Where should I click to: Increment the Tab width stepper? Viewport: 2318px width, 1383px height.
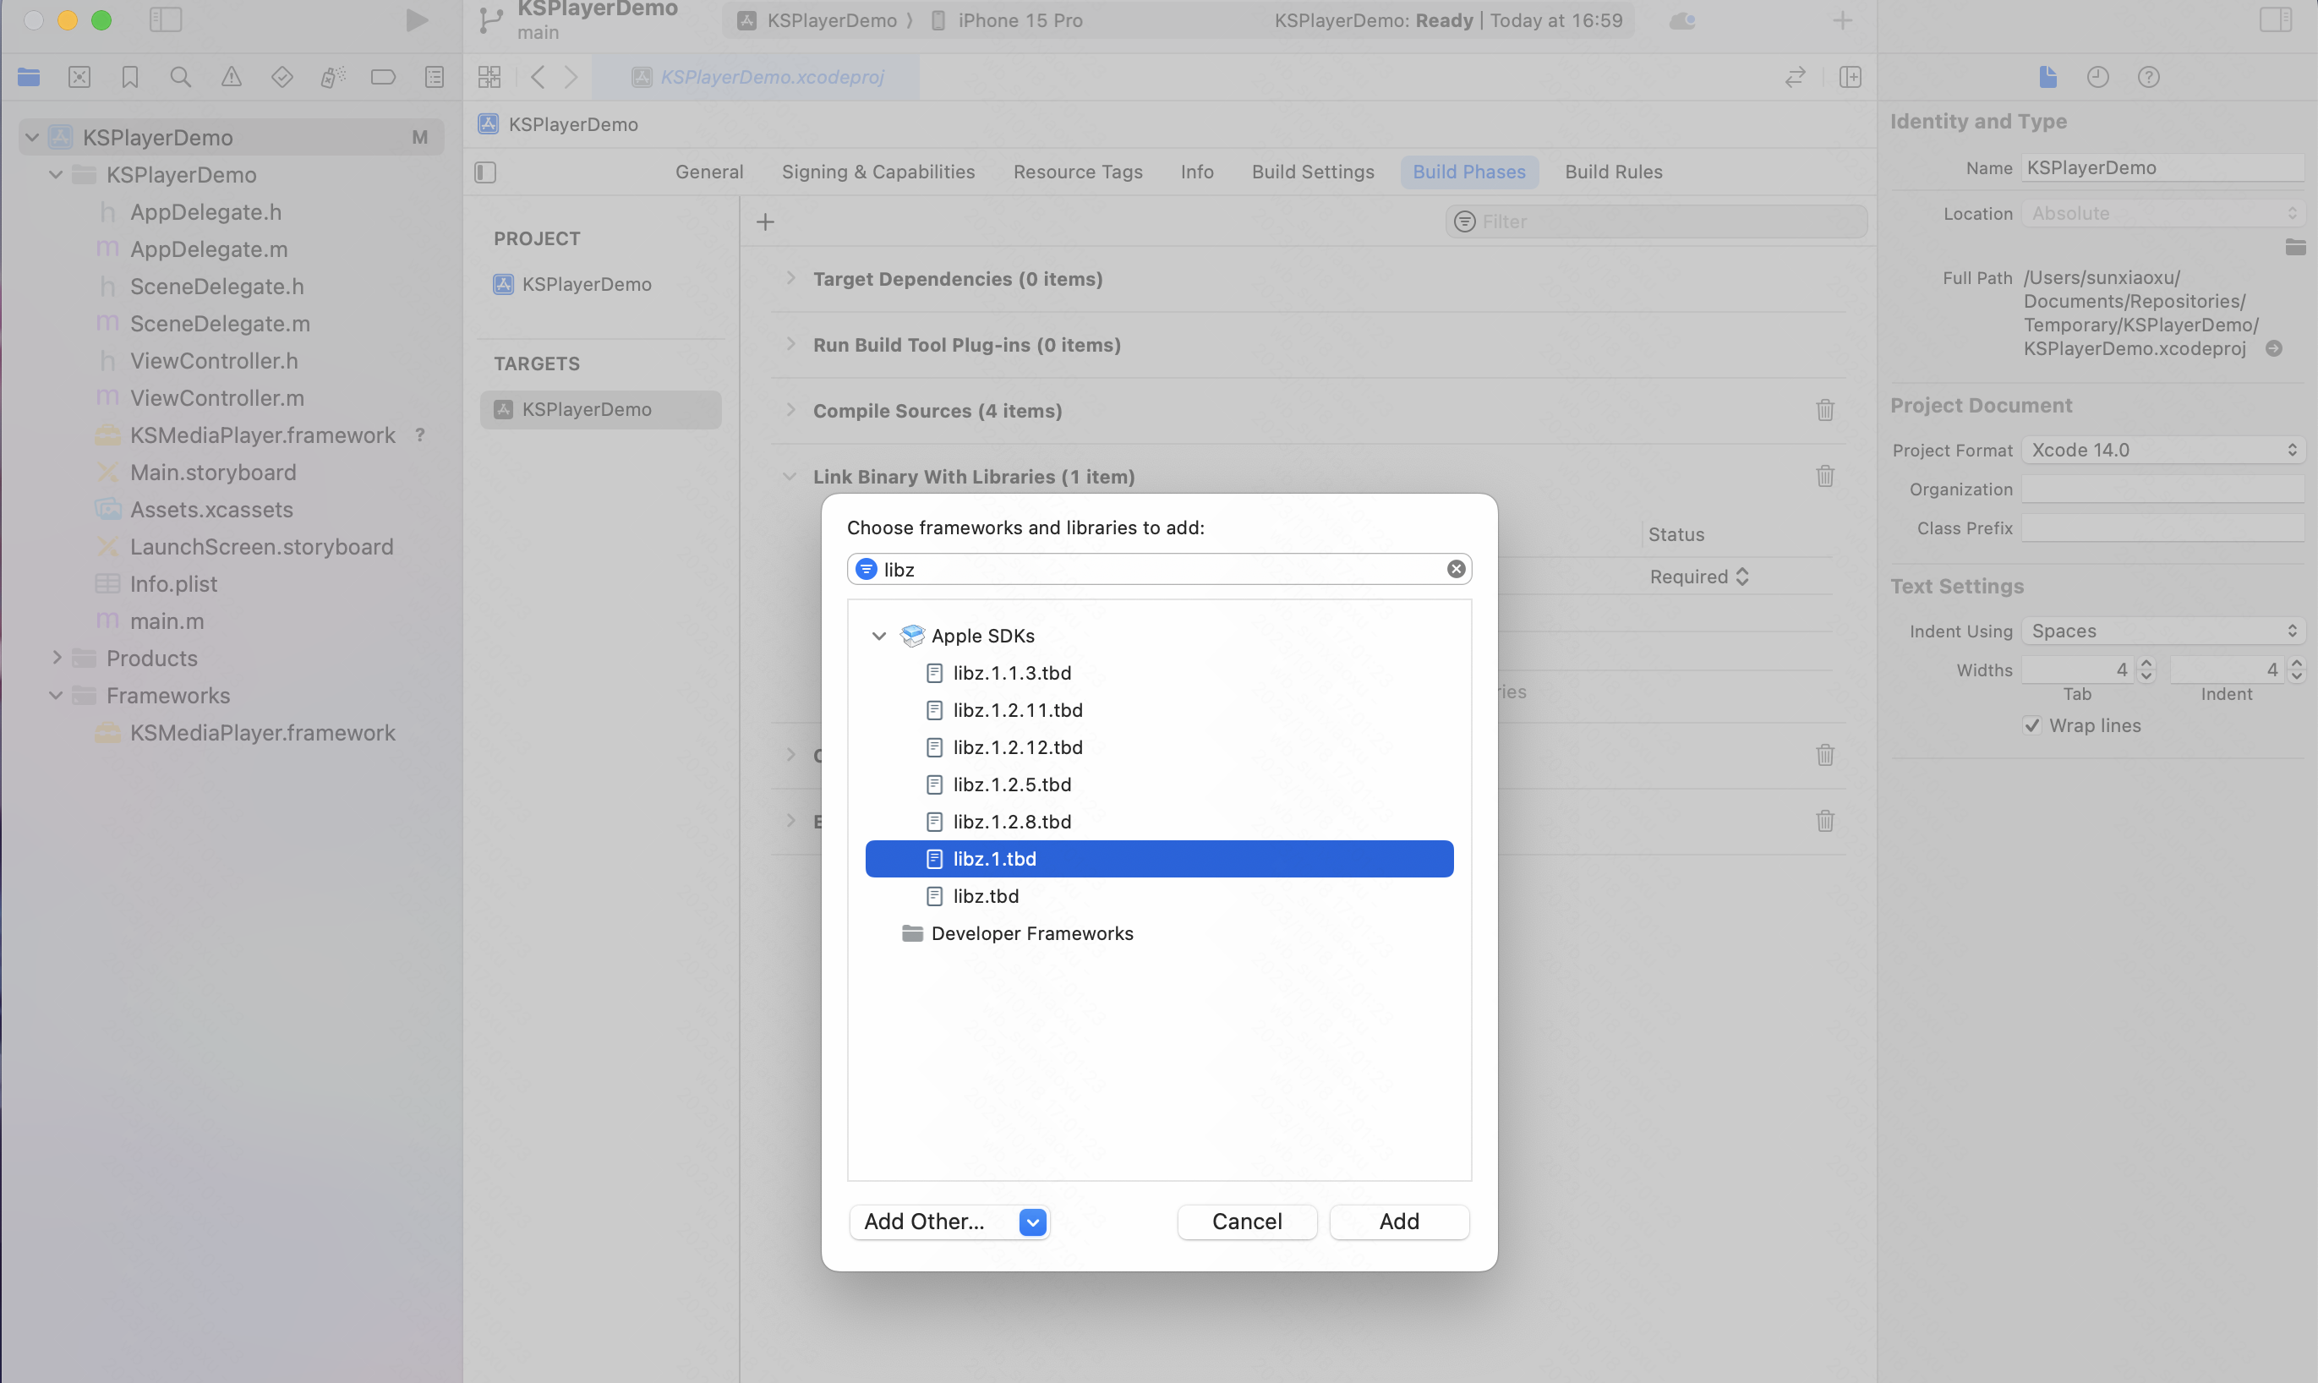pyautogui.click(x=2146, y=664)
